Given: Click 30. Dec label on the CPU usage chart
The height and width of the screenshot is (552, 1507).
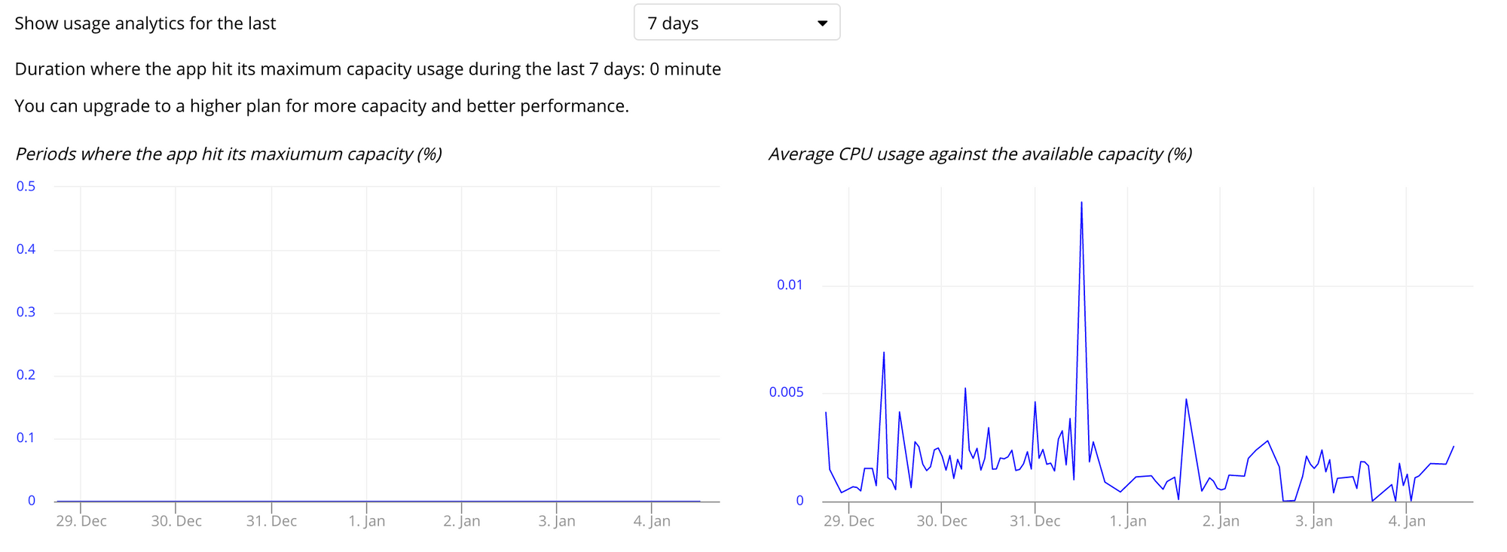Looking at the screenshot, I should (942, 521).
